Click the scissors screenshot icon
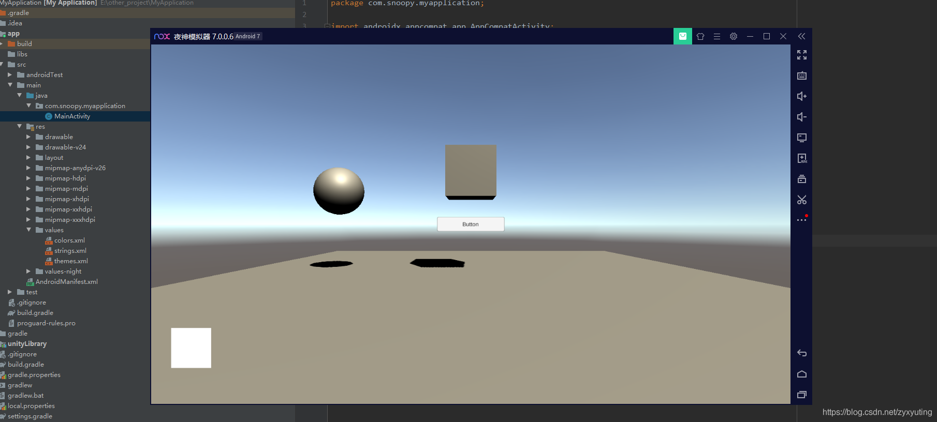The image size is (937, 422). (x=802, y=200)
